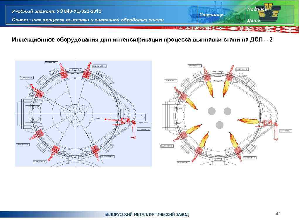Click the OXYGENJET 1 label in the left drawing
This screenshot has height=224, width=299.
coord(51,63)
